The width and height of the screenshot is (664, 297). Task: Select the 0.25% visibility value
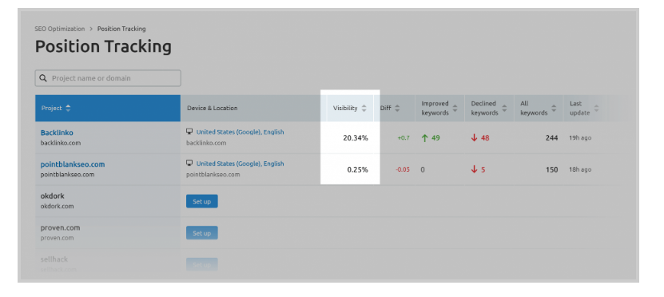click(x=357, y=169)
